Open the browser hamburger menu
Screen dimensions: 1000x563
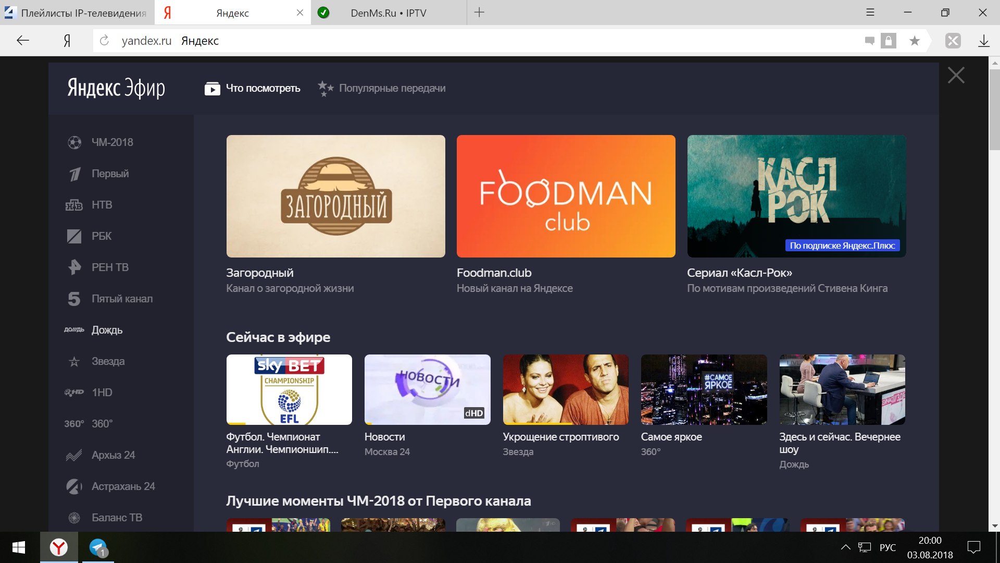coord(870,13)
